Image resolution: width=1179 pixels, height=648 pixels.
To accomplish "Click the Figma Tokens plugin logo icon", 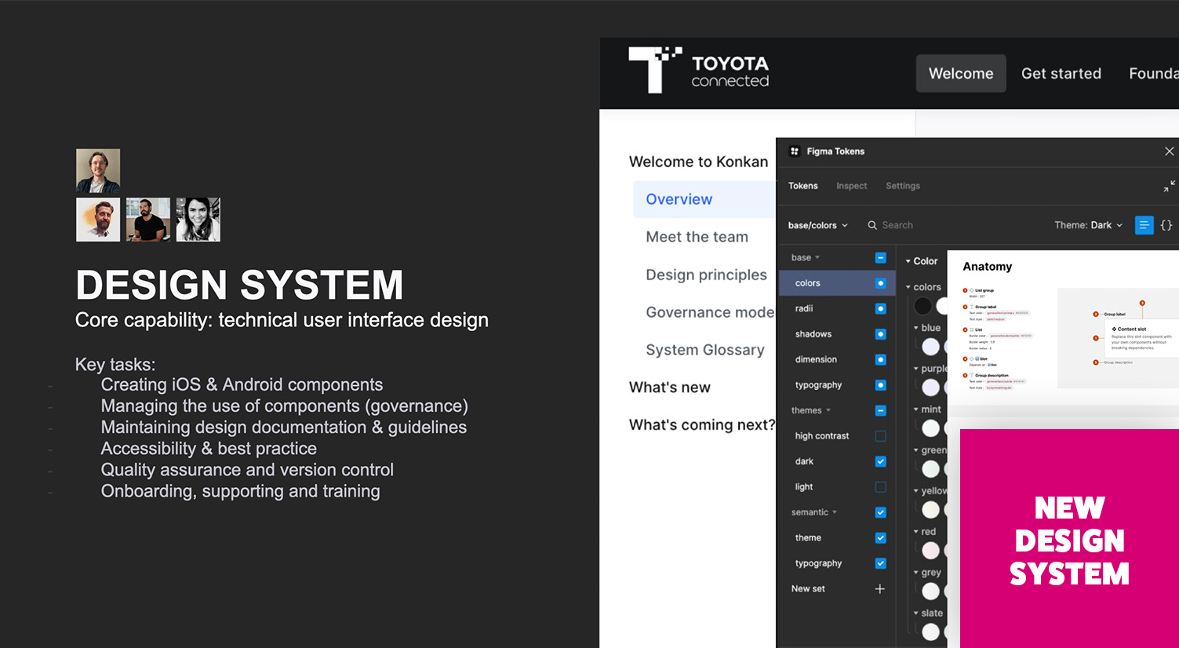I will click(795, 151).
